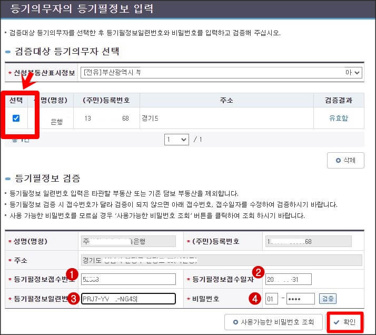Click the 검증결과 column header
The image size is (376, 335).
pos(339,100)
